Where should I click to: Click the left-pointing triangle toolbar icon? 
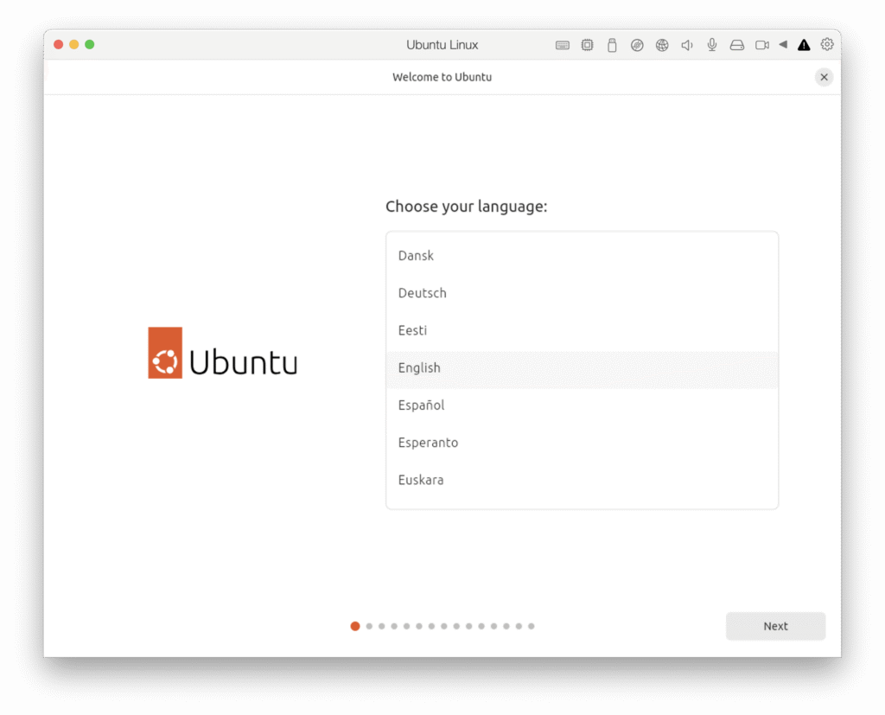(x=783, y=45)
